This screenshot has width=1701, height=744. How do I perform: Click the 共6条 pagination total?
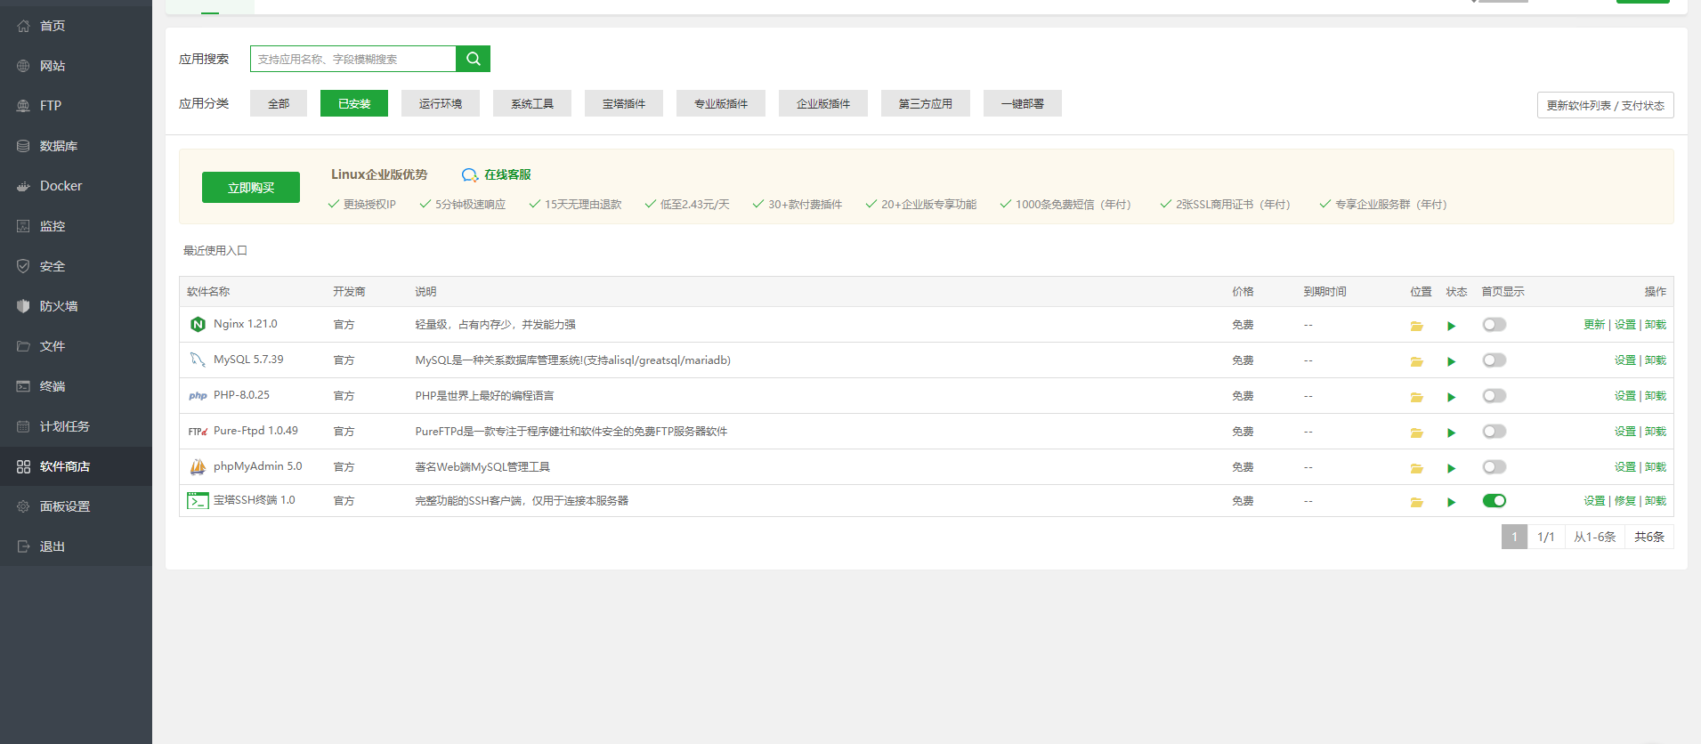point(1649,537)
